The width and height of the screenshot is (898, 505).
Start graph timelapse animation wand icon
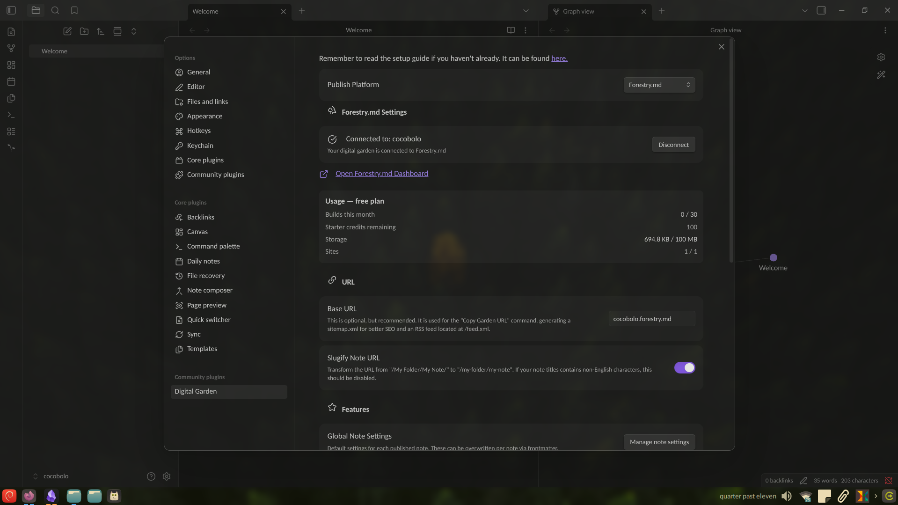[x=881, y=75]
